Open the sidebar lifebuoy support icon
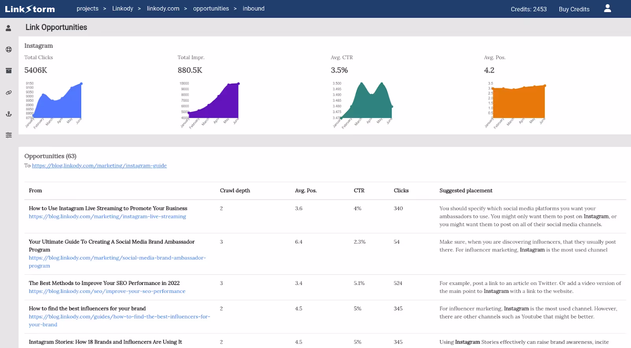The height and width of the screenshot is (348, 631). coord(9,49)
